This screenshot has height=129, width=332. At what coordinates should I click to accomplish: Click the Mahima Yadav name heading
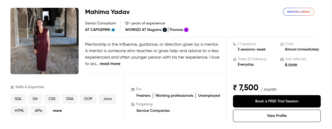(x=107, y=12)
